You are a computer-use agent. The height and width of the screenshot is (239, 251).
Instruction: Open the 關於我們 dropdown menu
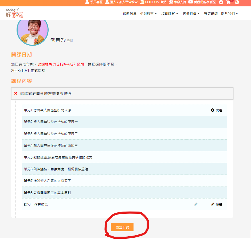click(230, 14)
